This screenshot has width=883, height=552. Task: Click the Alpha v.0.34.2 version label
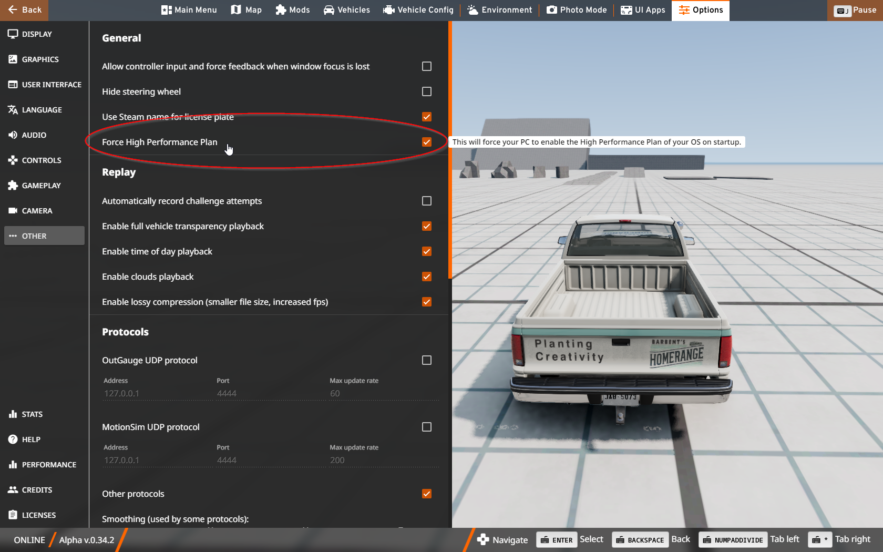(x=87, y=540)
